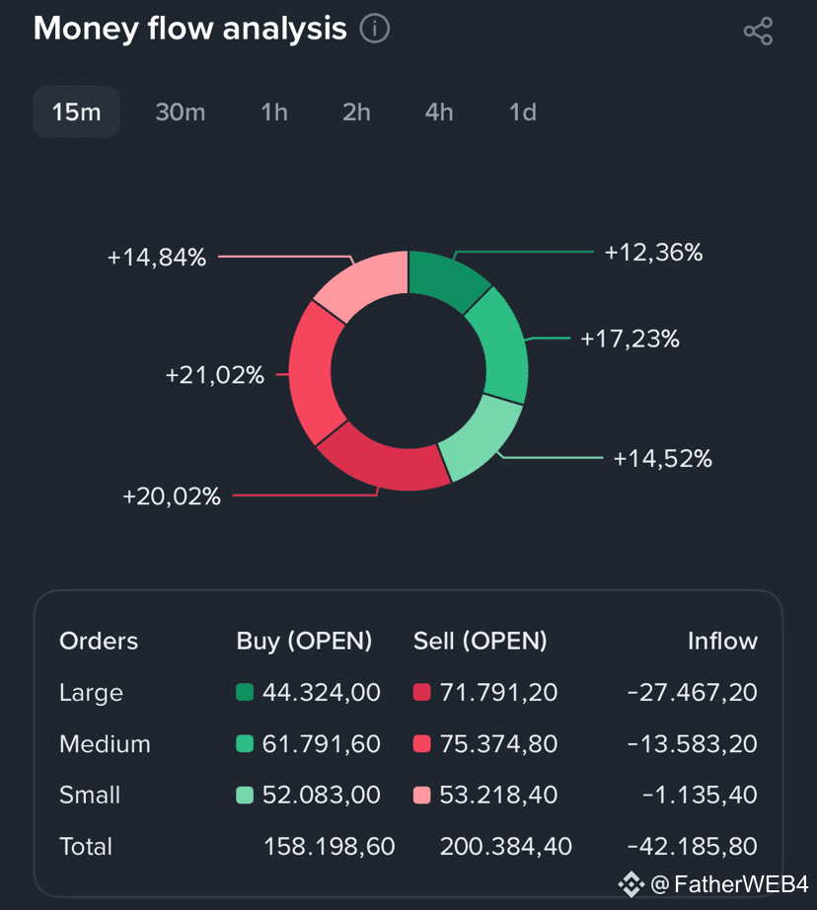817x910 pixels.
Task: Switch to the 1h timeframe
Action: 274,112
